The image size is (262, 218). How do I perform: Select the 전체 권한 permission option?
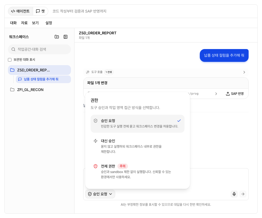pos(137,171)
